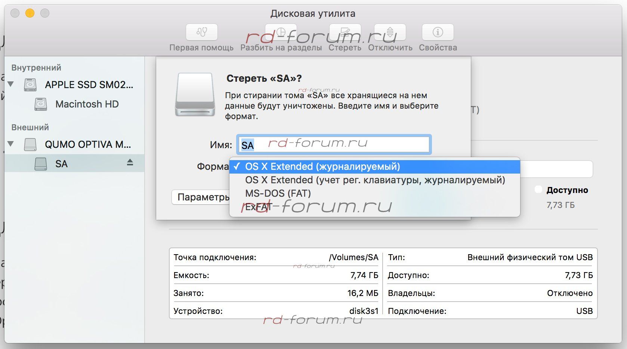Click the First Aid (Первая помощь) toolbar icon
This screenshot has height=349, width=627.
pos(201,32)
